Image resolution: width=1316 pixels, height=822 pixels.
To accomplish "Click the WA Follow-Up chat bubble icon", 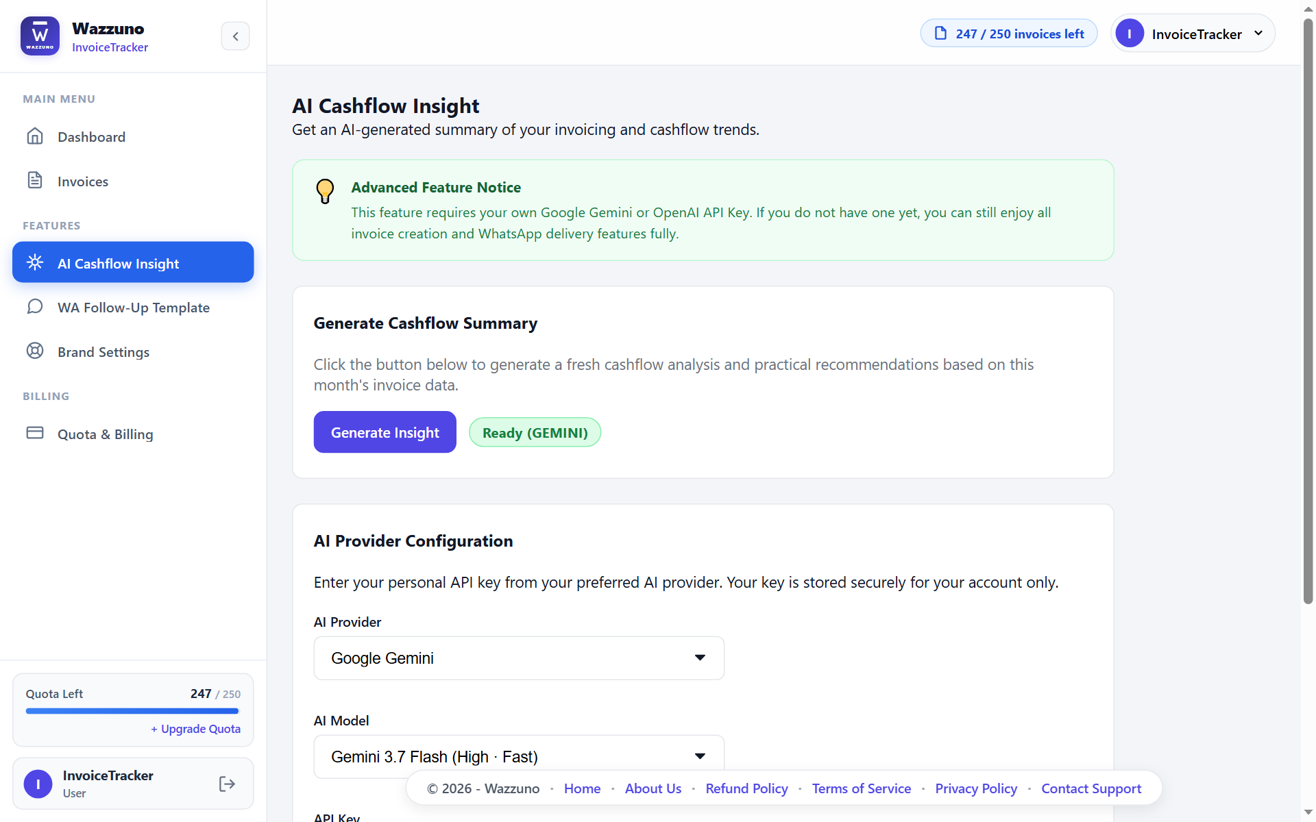I will (x=35, y=306).
